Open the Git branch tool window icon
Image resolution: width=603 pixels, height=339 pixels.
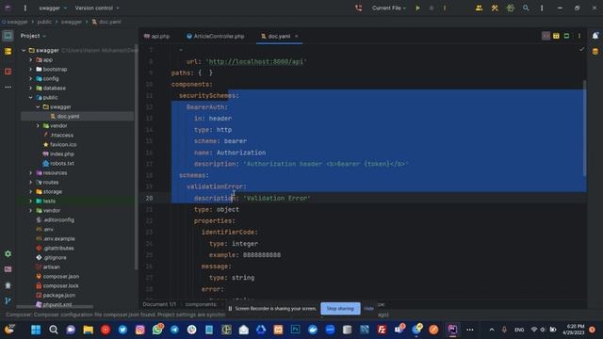click(x=8, y=301)
